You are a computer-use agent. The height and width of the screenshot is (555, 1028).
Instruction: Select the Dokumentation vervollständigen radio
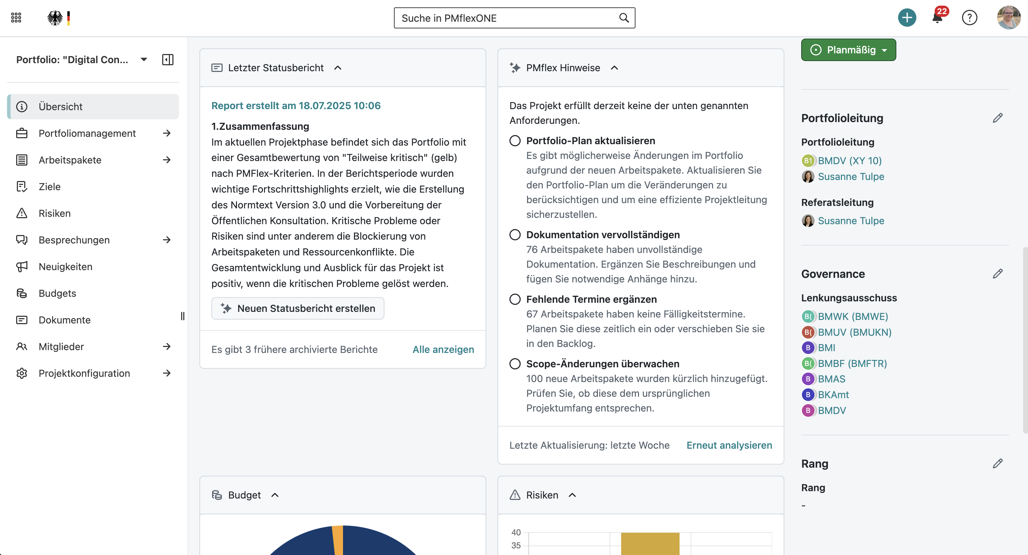coord(515,235)
